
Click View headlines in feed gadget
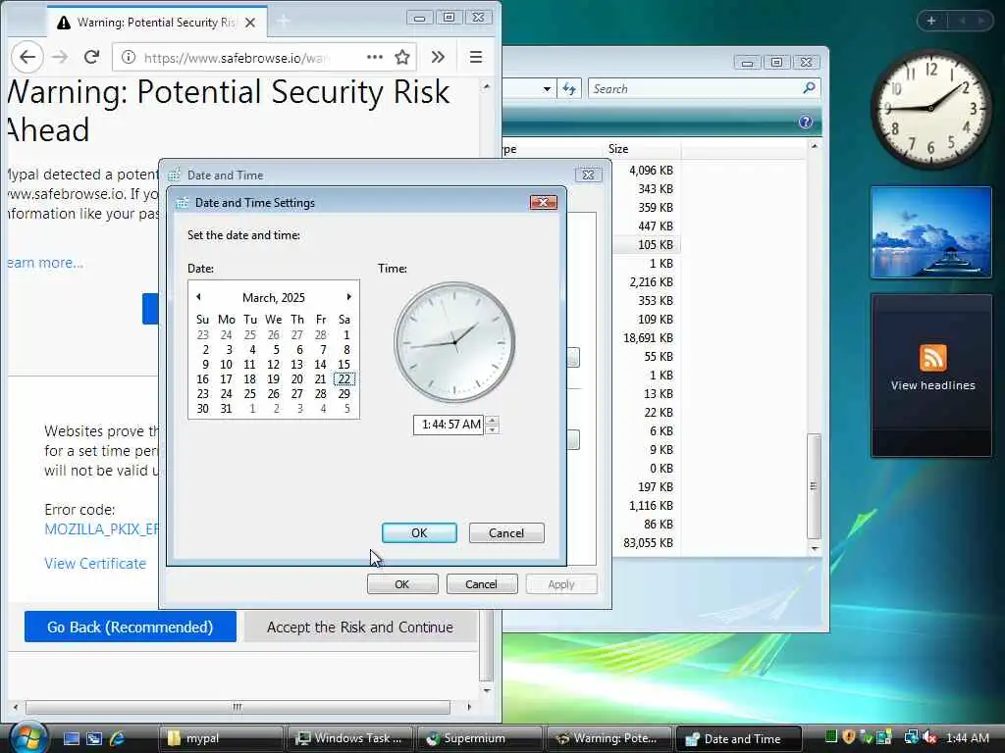tap(932, 384)
